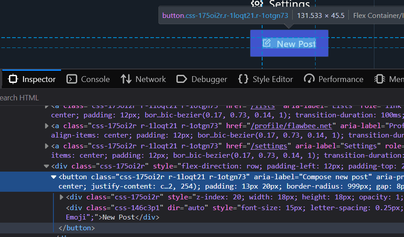This screenshot has height=237, width=404.
Task: Collapse the Compose new post button node
Action: (x=54, y=177)
